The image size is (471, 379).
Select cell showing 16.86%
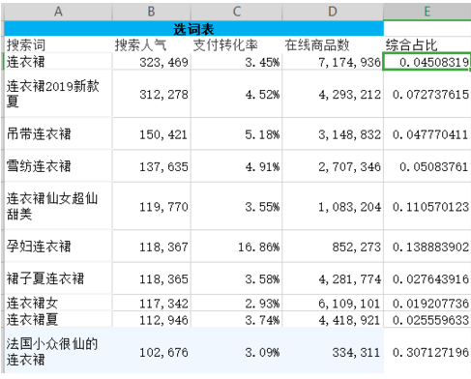(x=236, y=247)
